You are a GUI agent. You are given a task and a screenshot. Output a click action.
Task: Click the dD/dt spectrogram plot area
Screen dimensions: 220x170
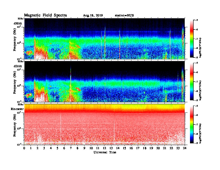(x=104, y=82)
